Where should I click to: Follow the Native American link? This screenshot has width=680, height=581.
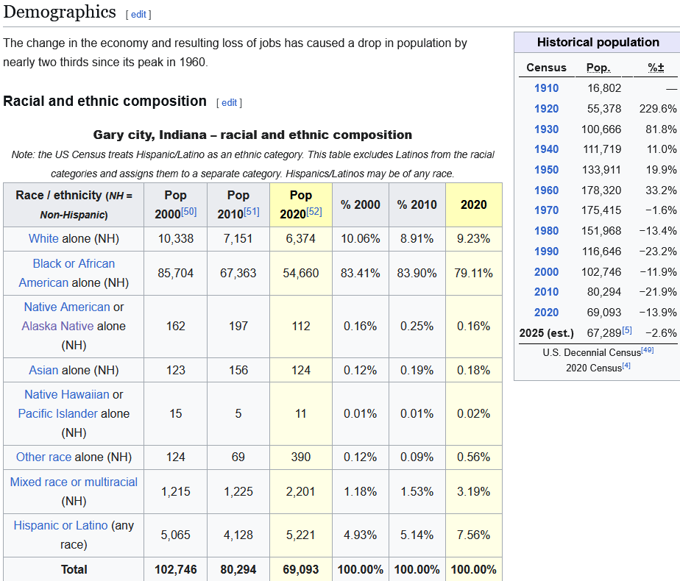67,307
